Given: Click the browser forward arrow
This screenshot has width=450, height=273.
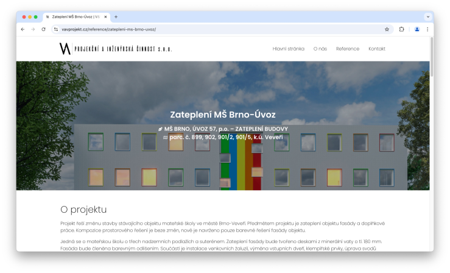Looking at the screenshot, I should point(33,29).
